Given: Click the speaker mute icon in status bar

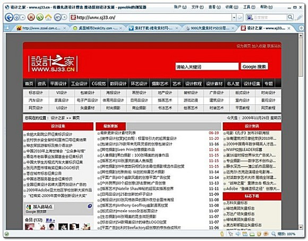Looking at the screenshot, I should 238,234.
